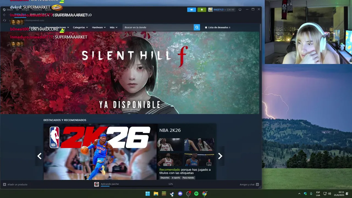Open the Productos menu

click(x=37, y=10)
